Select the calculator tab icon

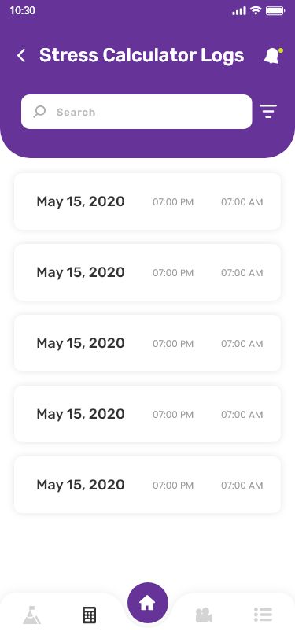tap(89, 615)
